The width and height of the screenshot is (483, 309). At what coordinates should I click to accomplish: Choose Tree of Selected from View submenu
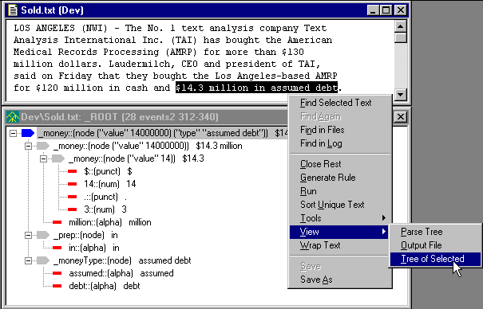pyautogui.click(x=435, y=259)
